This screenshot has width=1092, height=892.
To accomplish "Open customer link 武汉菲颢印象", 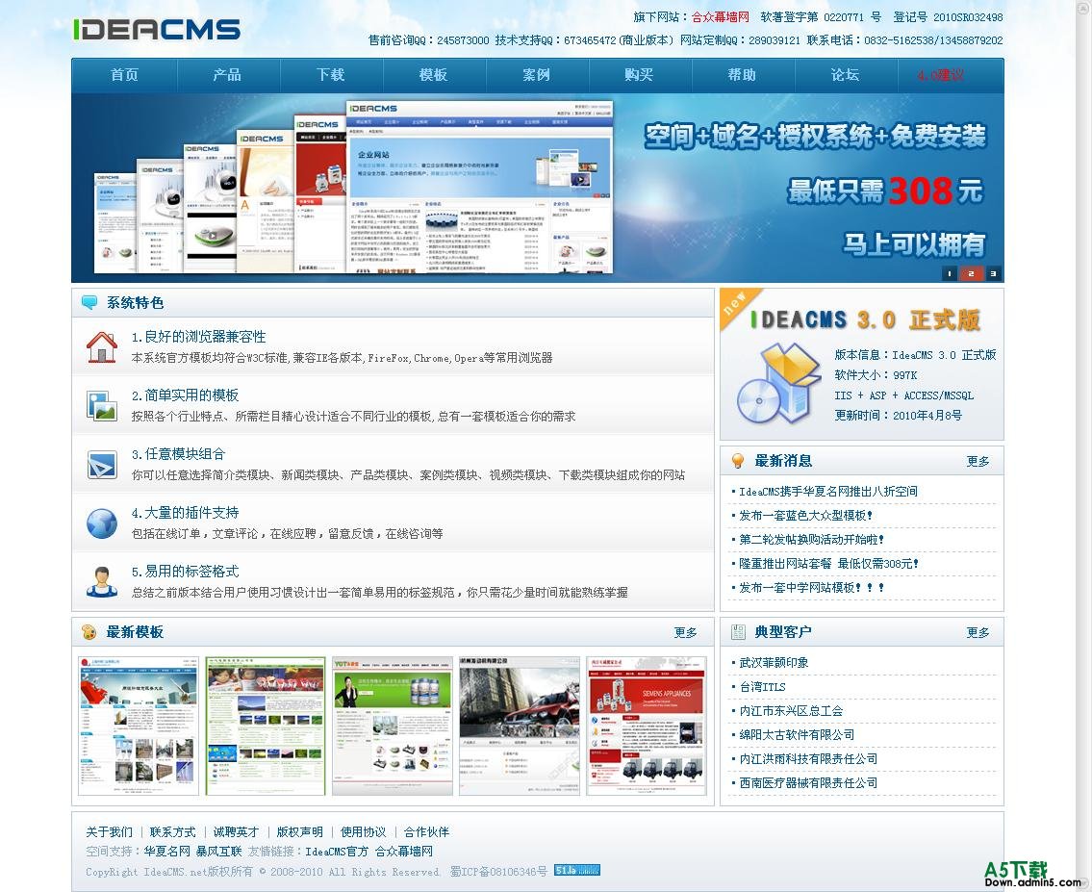I will pyautogui.click(x=774, y=662).
